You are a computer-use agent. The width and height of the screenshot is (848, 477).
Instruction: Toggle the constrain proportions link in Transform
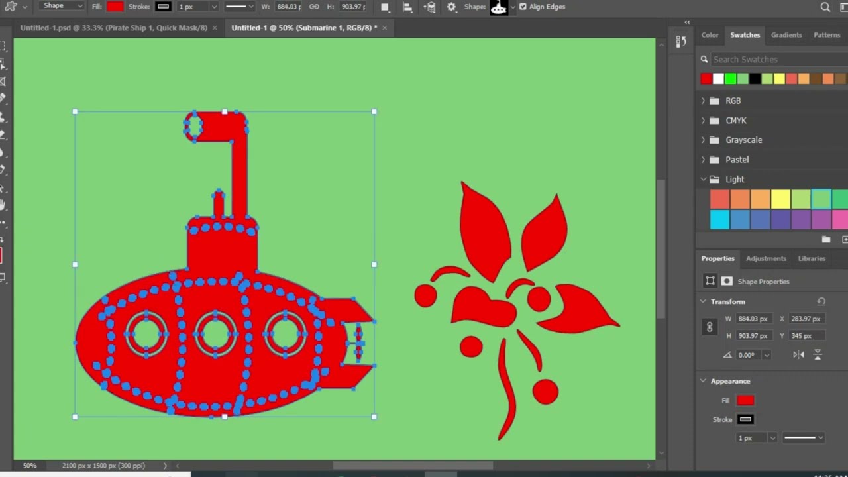[x=710, y=327]
